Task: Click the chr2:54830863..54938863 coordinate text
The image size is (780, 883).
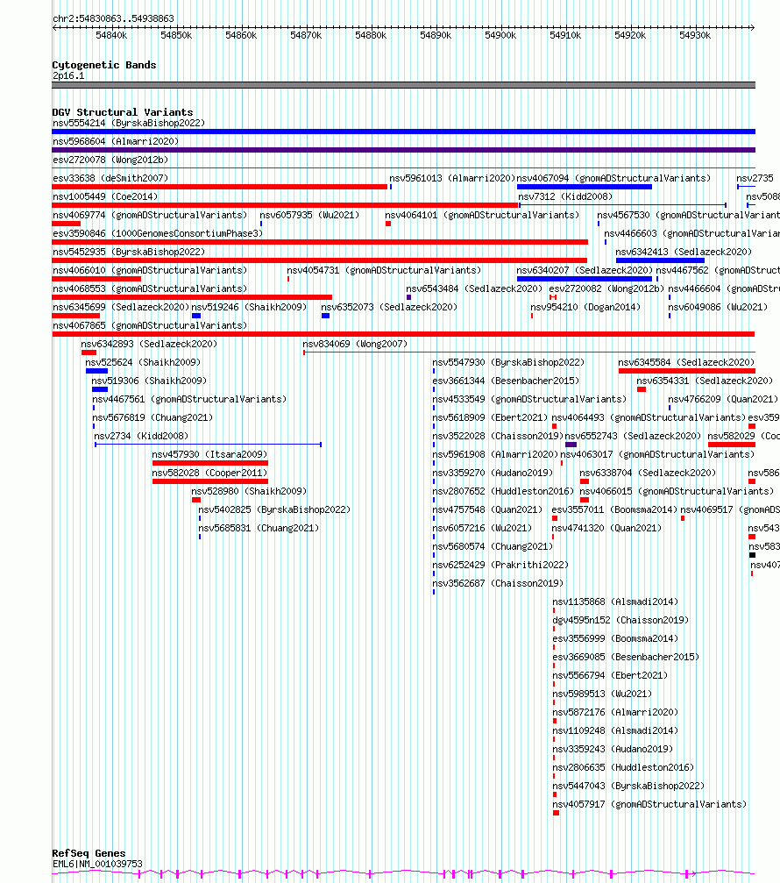Action: click(x=114, y=18)
